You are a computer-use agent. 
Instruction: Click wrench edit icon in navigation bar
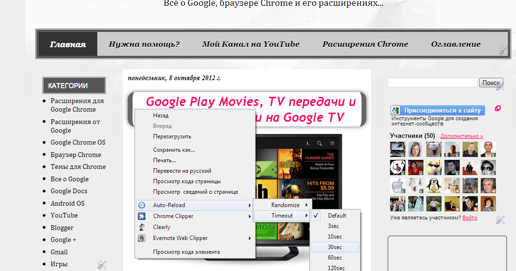tap(503, 51)
